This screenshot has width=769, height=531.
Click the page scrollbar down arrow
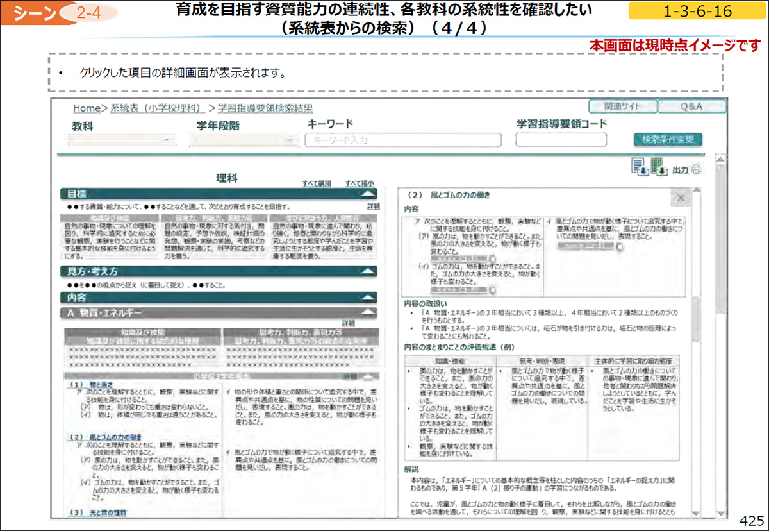click(721, 514)
